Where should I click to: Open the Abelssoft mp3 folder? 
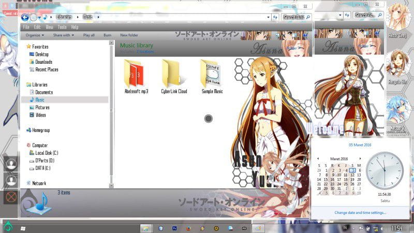(136, 76)
